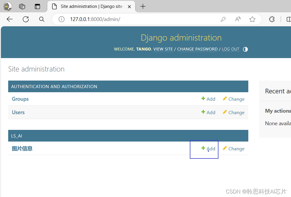Open the workspaces icon
This screenshot has height=197, width=291.
(22, 6)
